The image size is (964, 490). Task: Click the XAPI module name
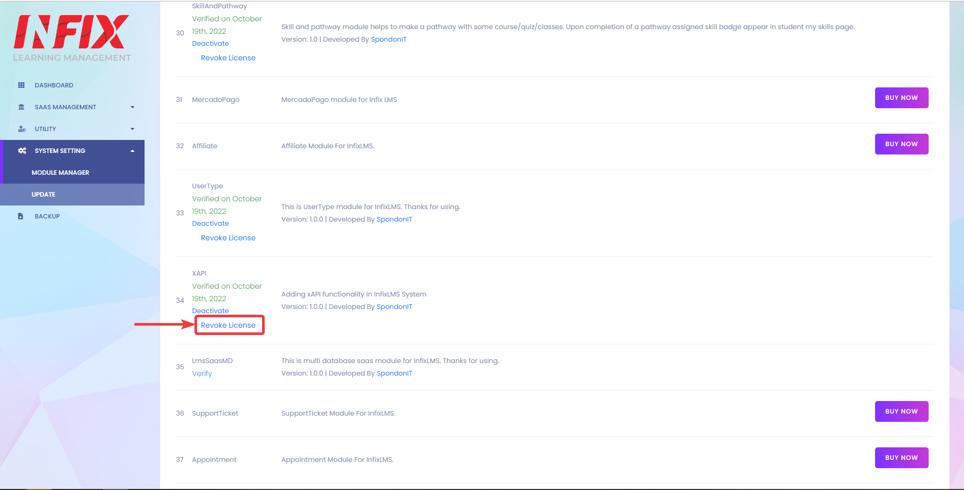tap(199, 274)
